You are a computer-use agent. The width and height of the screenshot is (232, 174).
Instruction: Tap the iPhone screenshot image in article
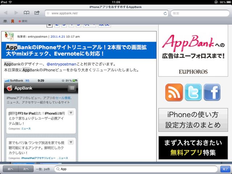point(41,120)
